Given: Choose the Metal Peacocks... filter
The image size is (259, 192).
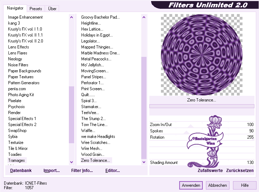Looking at the screenshot, I should 96,59.
